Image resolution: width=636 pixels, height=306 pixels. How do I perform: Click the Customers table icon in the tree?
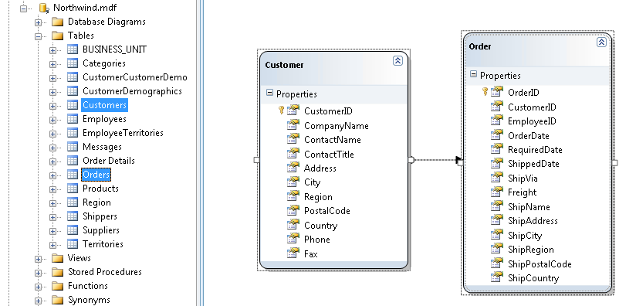[73, 105]
